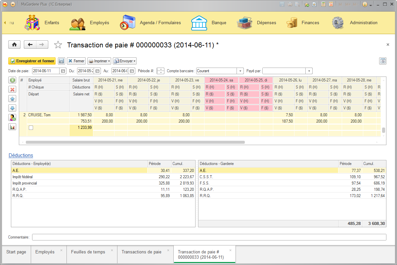Delete the selected row using red X icon
Viewport: 397px width, 265px height.
[12, 89]
